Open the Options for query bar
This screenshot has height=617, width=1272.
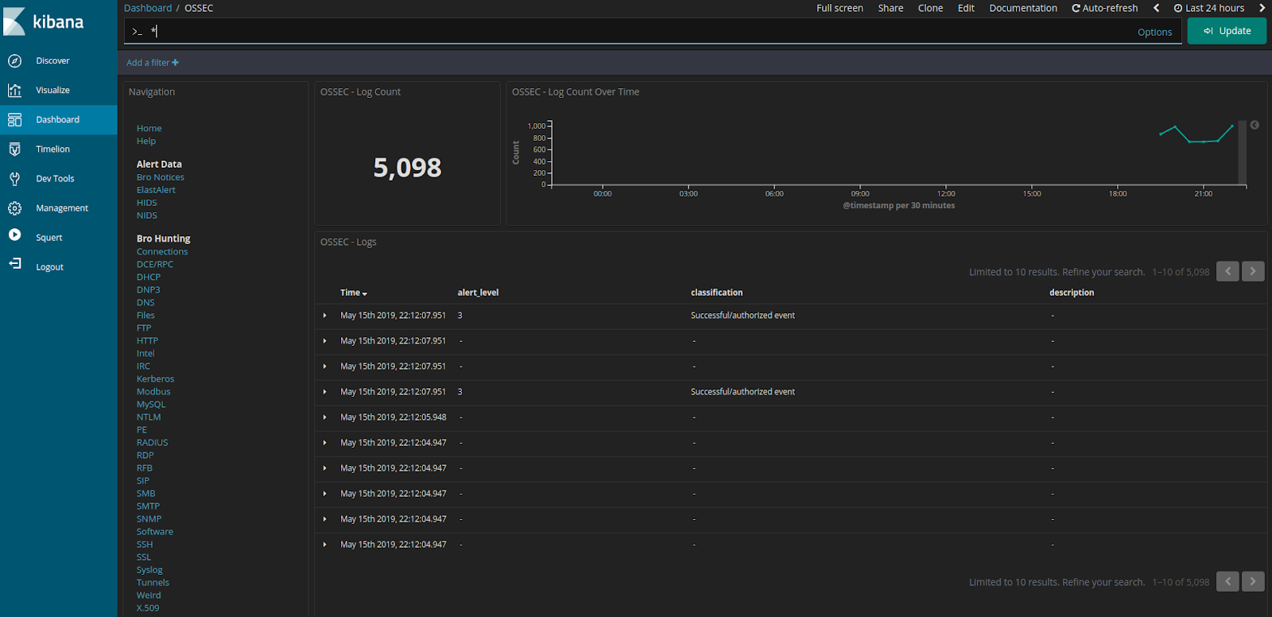tap(1154, 32)
